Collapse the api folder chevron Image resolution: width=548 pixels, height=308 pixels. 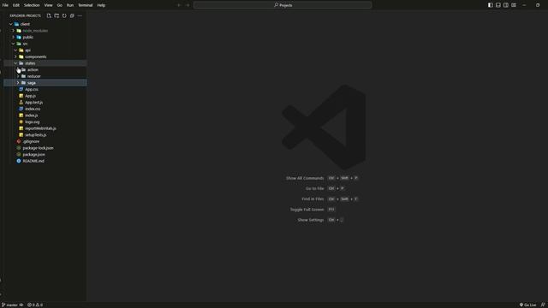coord(15,50)
